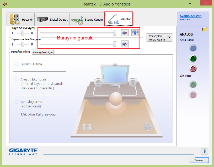Open the Mikrofon Kalibrasyonu link
Image resolution: width=214 pixels, height=167 pixels.
coord(38,114)
